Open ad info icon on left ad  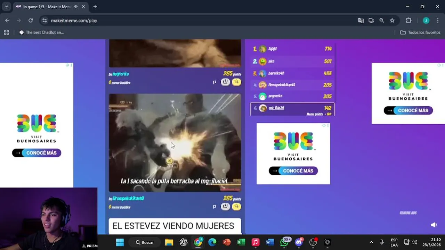67,65
